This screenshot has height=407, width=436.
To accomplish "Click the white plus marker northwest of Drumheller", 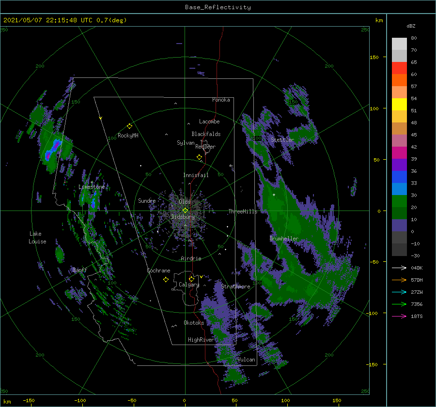I will [x=274, y=195].
